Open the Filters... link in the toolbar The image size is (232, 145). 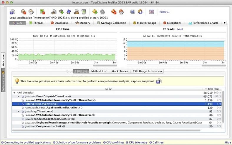pos(165,12)
